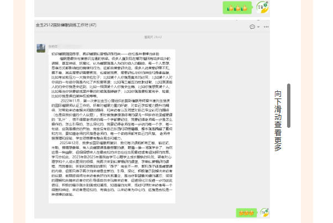
Task: Click the bottom thumbs-up emoji message bubble
Action: [x=246, y=212]
